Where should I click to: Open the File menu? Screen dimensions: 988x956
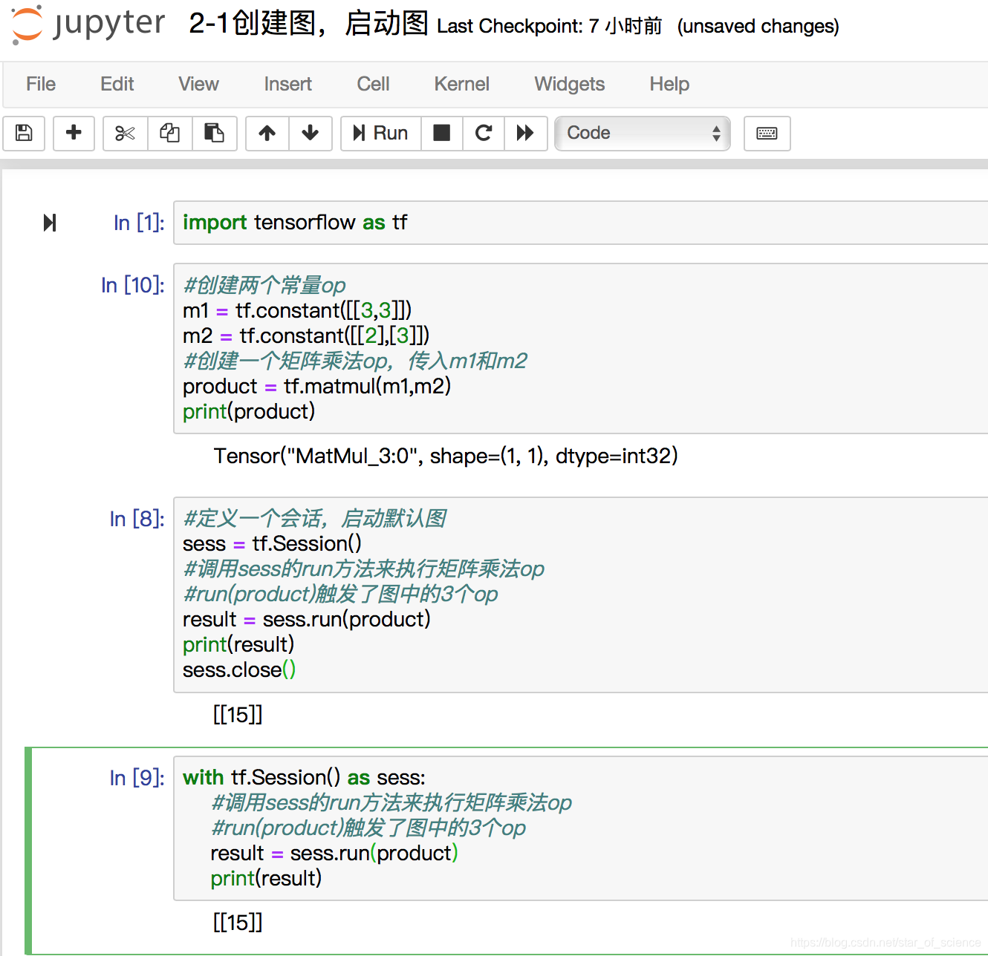41,84
